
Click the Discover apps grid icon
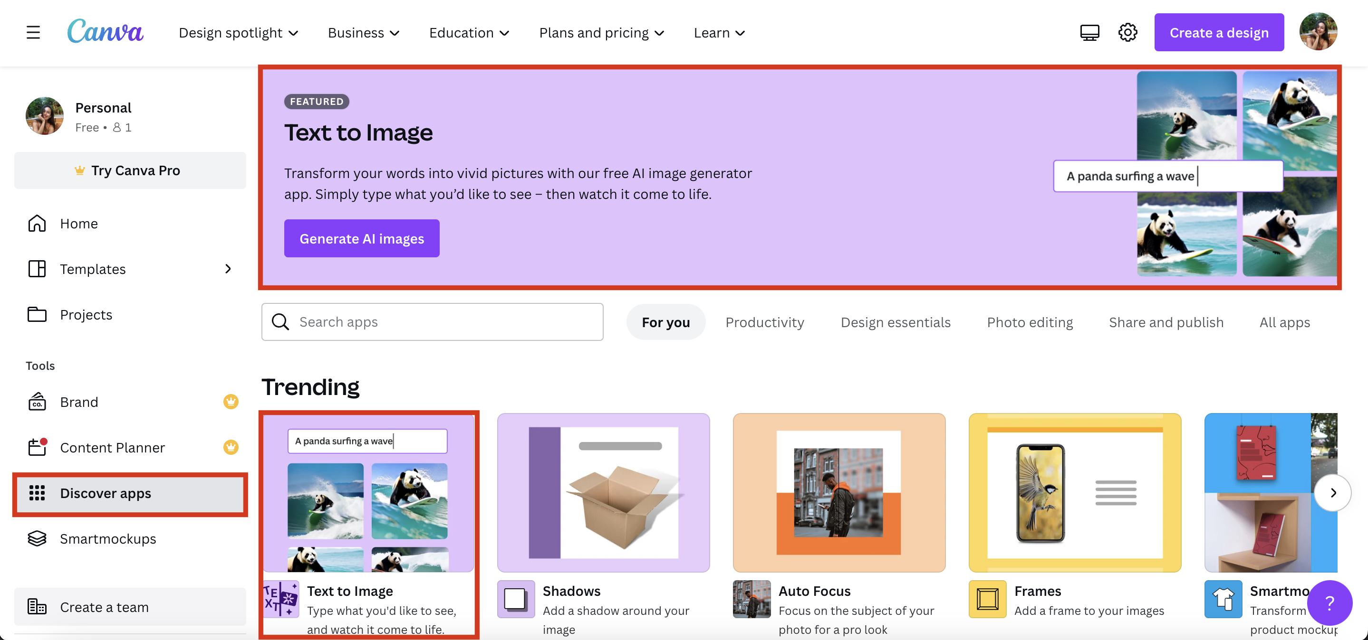point(37,493)
